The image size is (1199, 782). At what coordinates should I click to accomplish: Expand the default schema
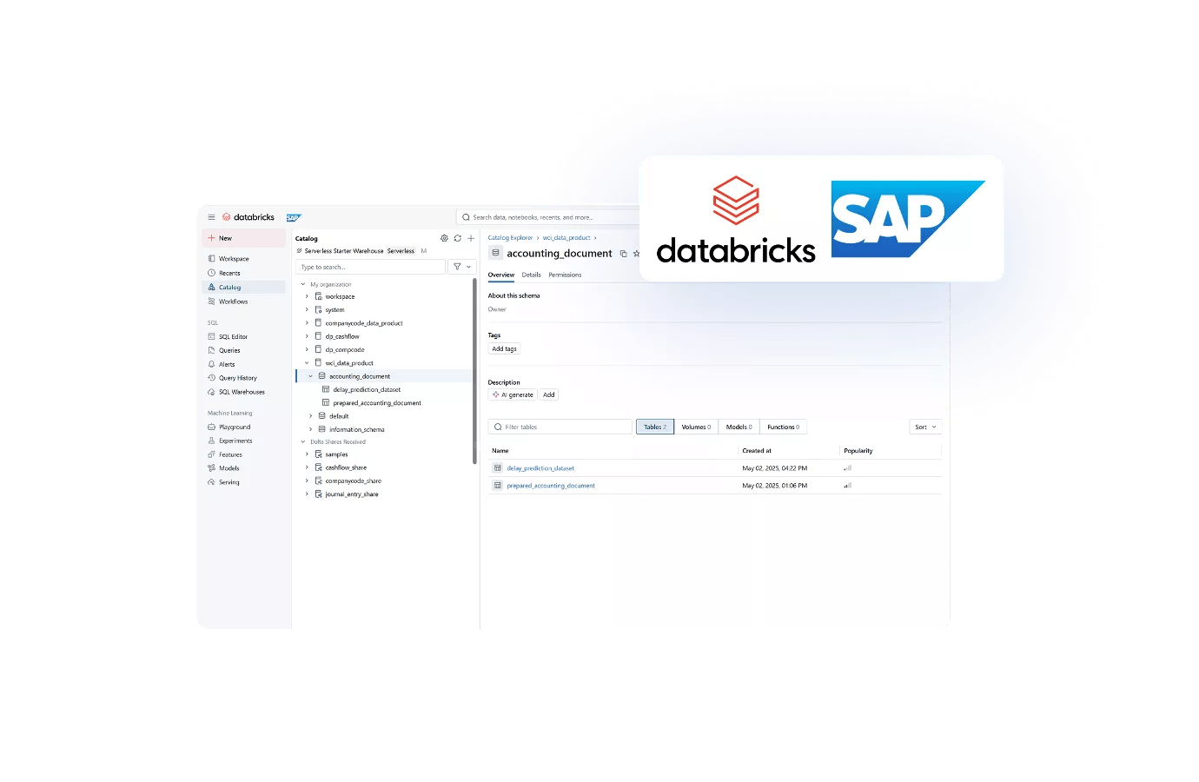pos(310,416)
